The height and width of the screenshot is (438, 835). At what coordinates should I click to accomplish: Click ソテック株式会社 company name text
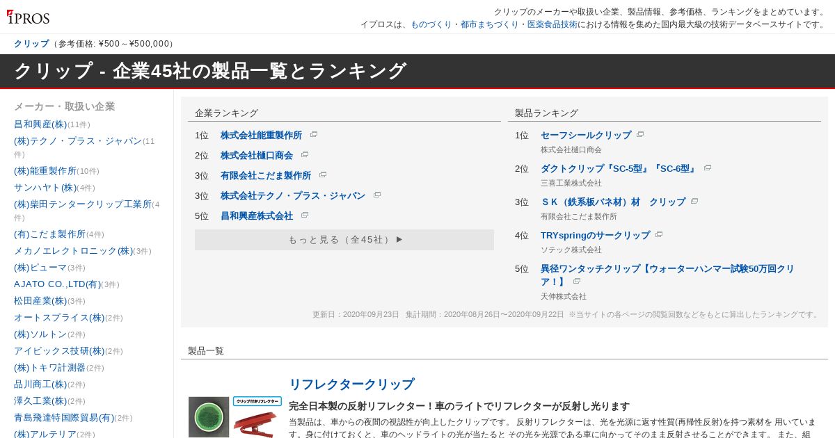(x=571, y=250)
